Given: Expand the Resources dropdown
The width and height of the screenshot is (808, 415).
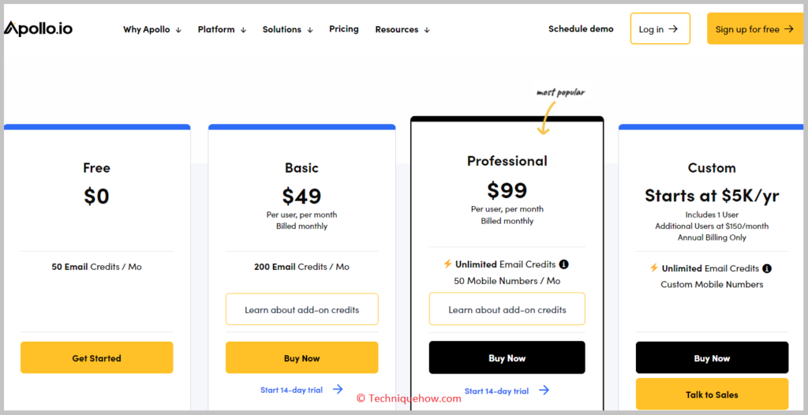Looking at the screenshot, I should (402, 30).
